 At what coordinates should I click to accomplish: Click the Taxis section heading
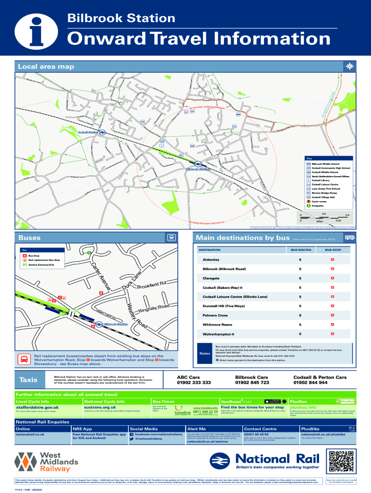pyautogui.click(x=28, y=380)
